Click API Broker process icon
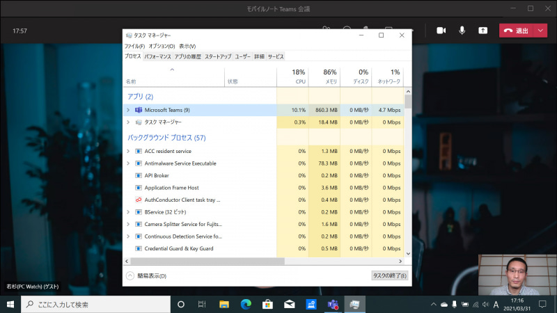The height and width of the screenshot is (313, 557). [139, 175]
